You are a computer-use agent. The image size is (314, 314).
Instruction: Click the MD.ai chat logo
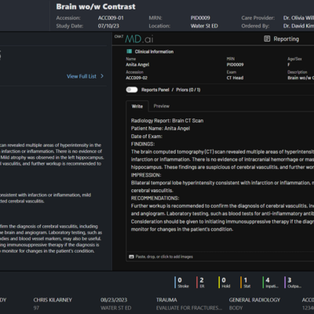coord(134,38)
